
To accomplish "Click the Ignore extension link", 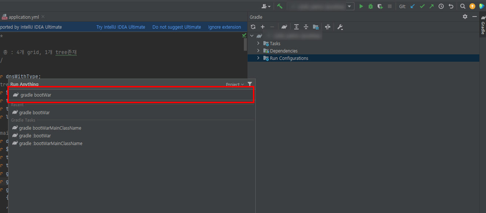I will coord(225,27).
